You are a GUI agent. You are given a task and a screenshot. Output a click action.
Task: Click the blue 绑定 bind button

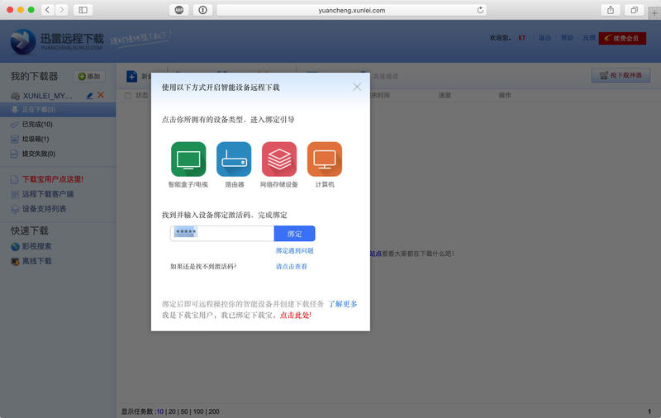click(295, 234)
